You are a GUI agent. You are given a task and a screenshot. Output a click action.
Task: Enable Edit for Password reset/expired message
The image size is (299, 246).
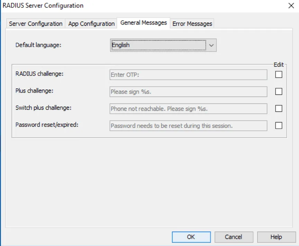[279, 125]
